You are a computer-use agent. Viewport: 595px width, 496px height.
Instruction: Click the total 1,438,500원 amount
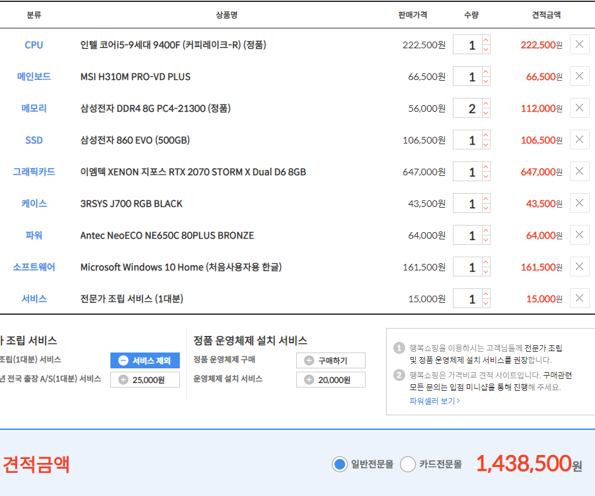529,464
